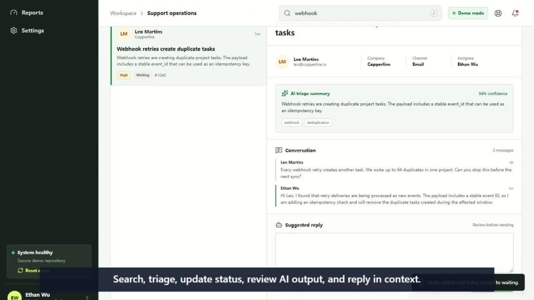Click the Waiting status tag
534x300 pixels.
[143, 75]
